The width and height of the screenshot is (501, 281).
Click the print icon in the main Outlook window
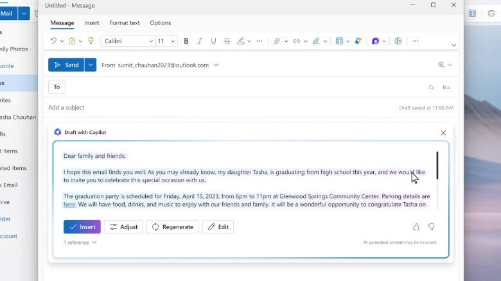(x=491, y=13)
